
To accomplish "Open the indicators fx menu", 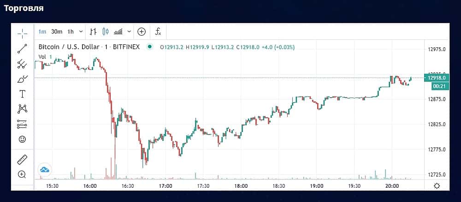I will click(158, 32).
